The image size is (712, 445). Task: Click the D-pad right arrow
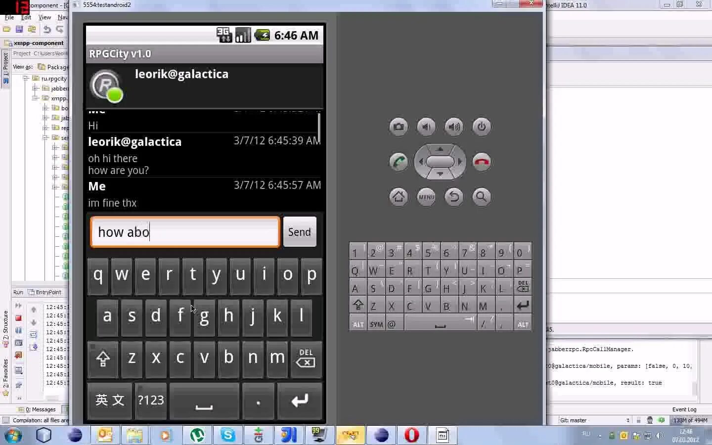[460, 162]
